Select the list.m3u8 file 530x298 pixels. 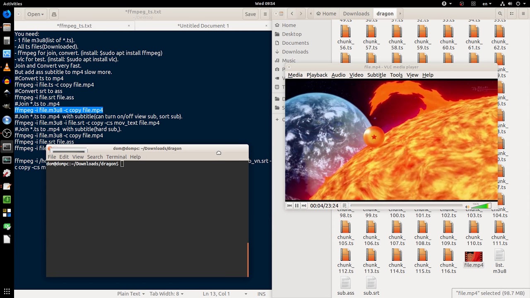[x=500, y=261]
